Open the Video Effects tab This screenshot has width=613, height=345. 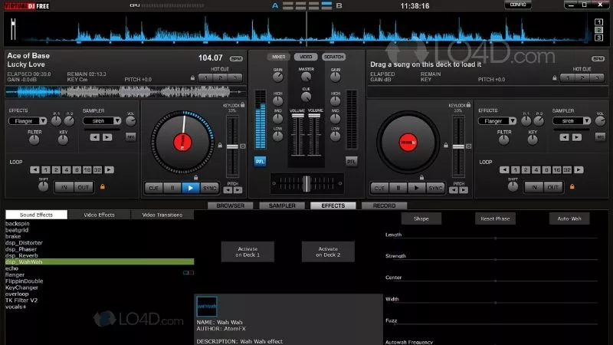100,215
